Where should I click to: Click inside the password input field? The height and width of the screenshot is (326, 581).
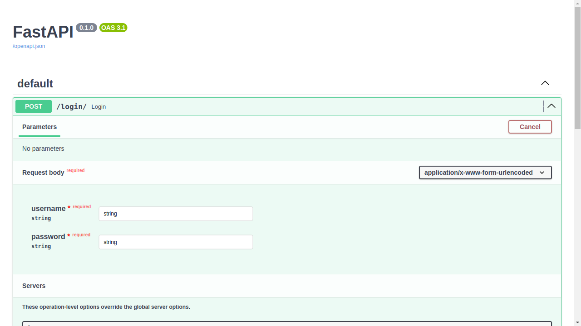176,242
